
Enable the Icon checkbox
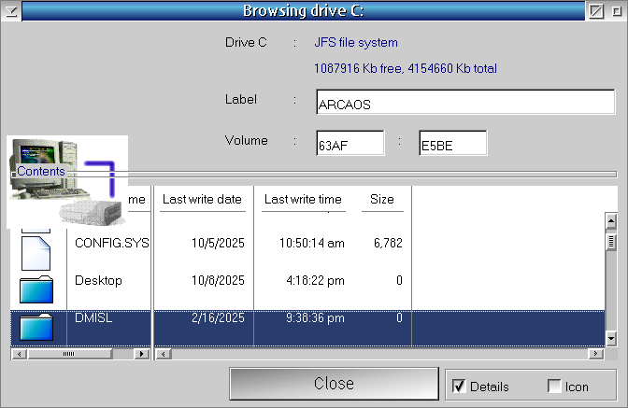[x=554, y=387]
